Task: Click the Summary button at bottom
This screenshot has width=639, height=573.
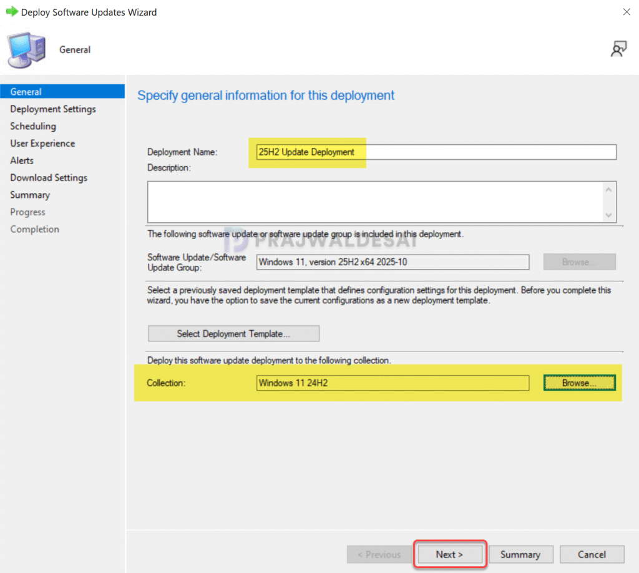Action: [x=520, y=554]
